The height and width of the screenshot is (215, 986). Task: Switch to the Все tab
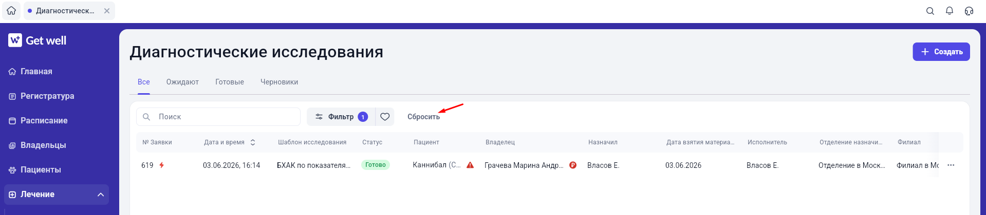click(144, 82)
